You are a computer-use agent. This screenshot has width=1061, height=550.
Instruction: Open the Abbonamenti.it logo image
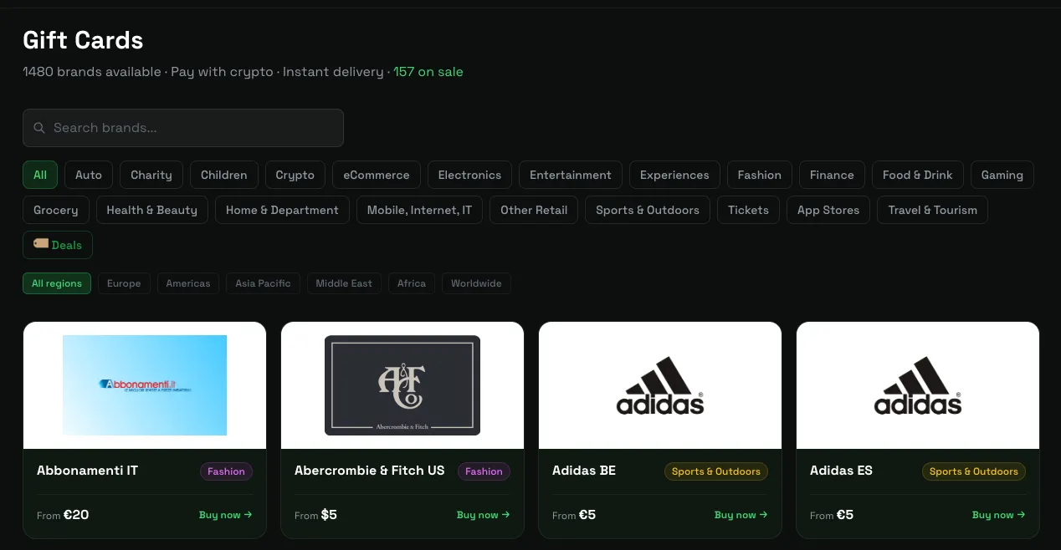pyautogui.click(x=145, y=385)
